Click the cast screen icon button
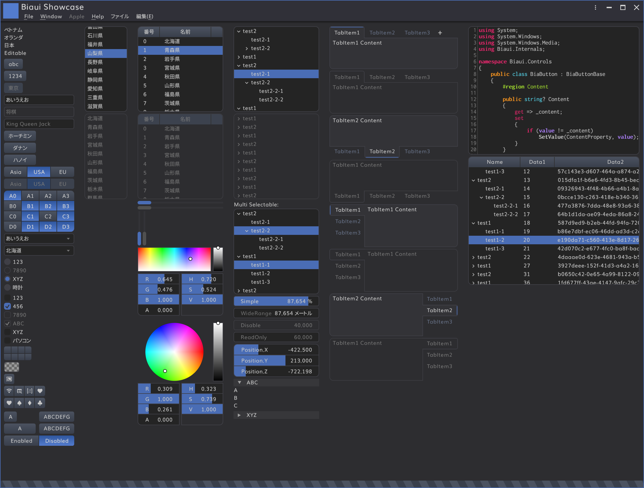This screenshot has width=644, height=488. point(9,379)
